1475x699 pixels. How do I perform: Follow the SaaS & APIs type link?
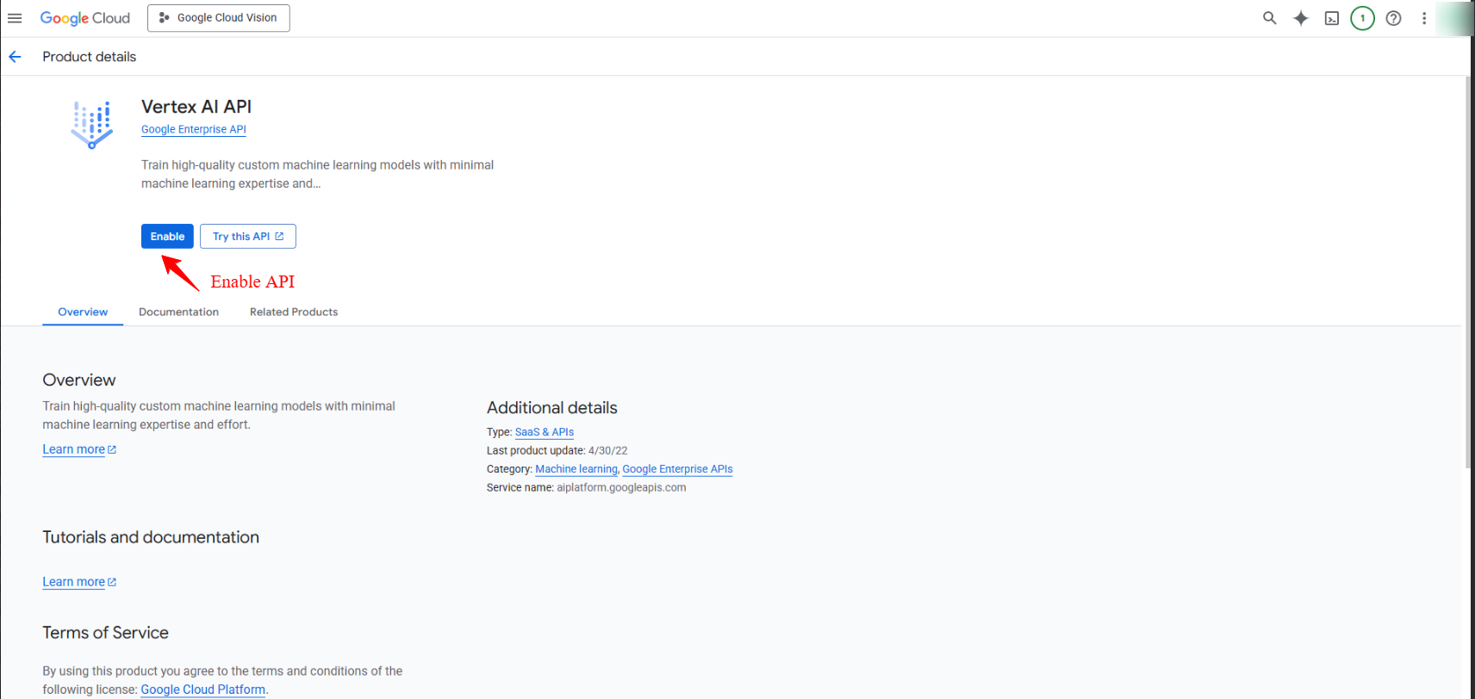click(x=545, y=432)
